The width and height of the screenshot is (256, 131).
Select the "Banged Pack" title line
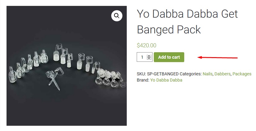click(x=169, y=30)
